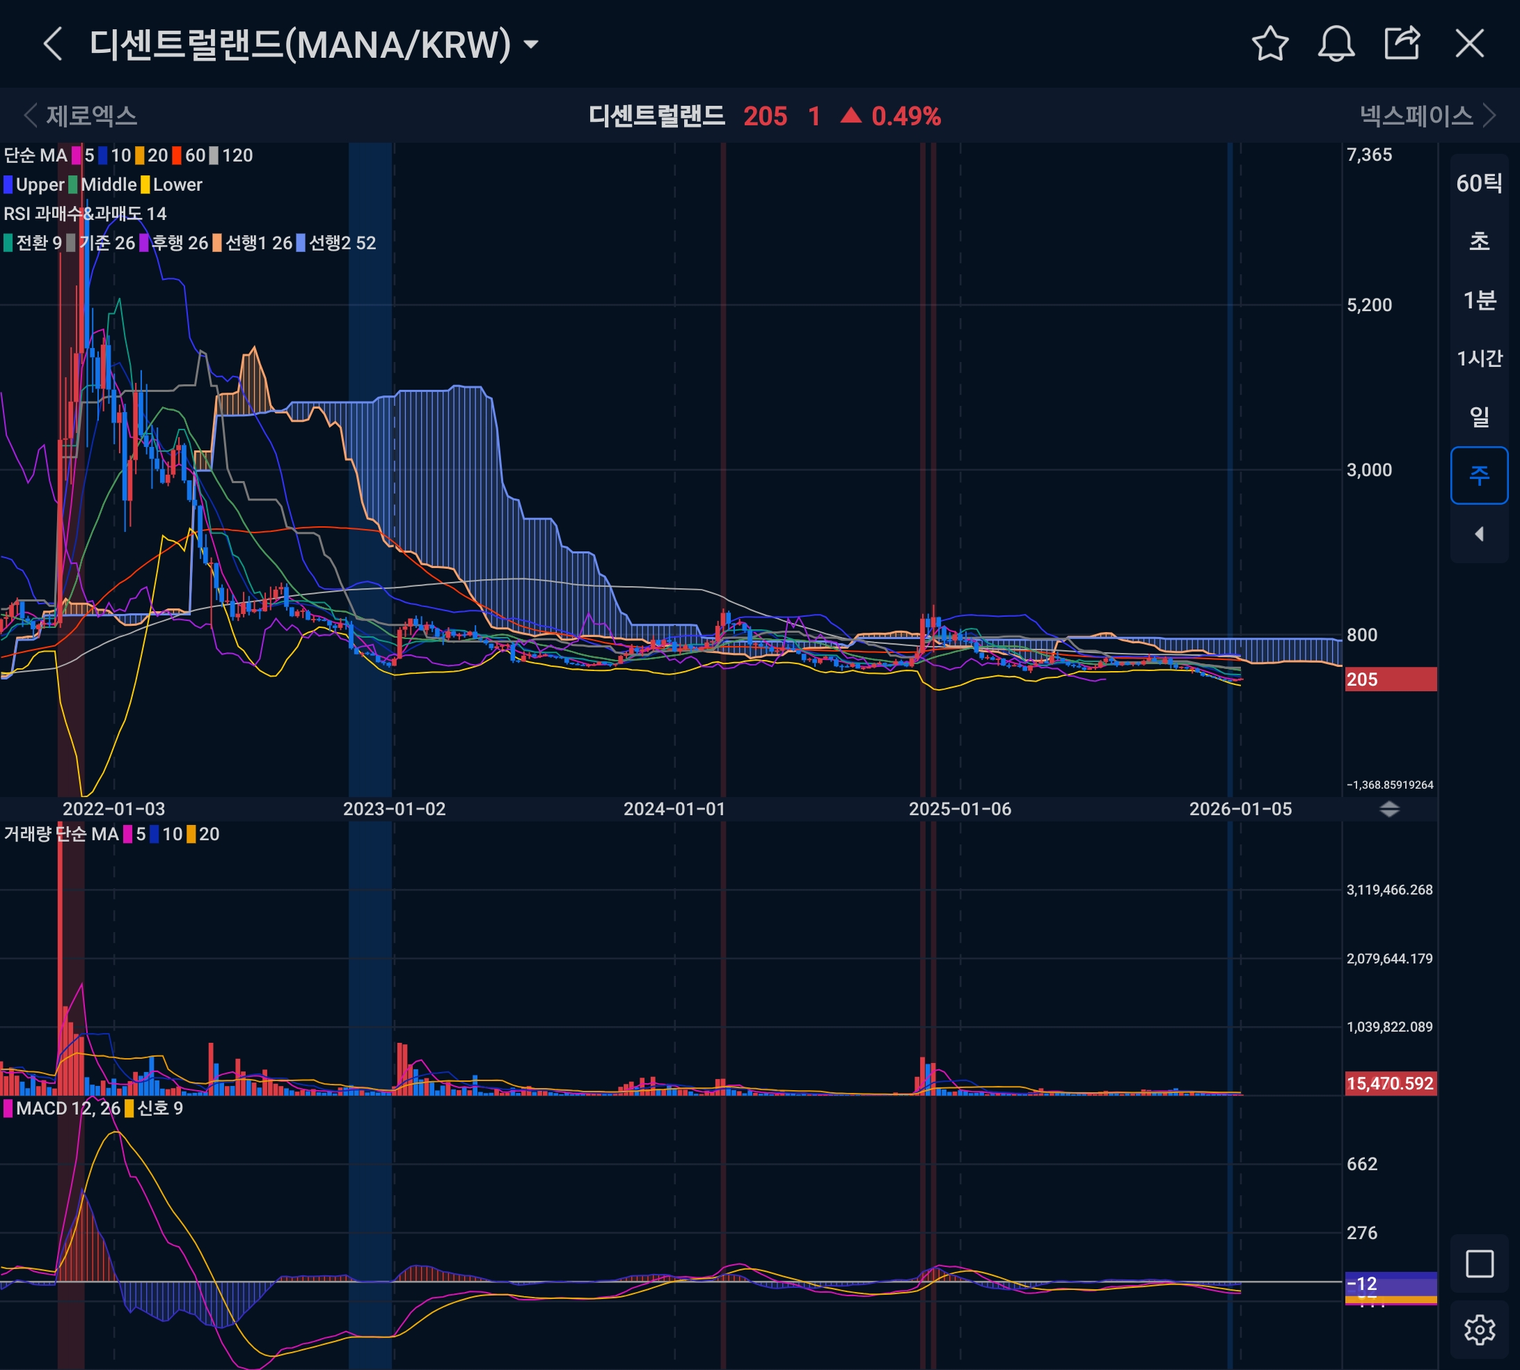
Task: Go to previous coin 제로엑스
Action: tap(81, 116)
